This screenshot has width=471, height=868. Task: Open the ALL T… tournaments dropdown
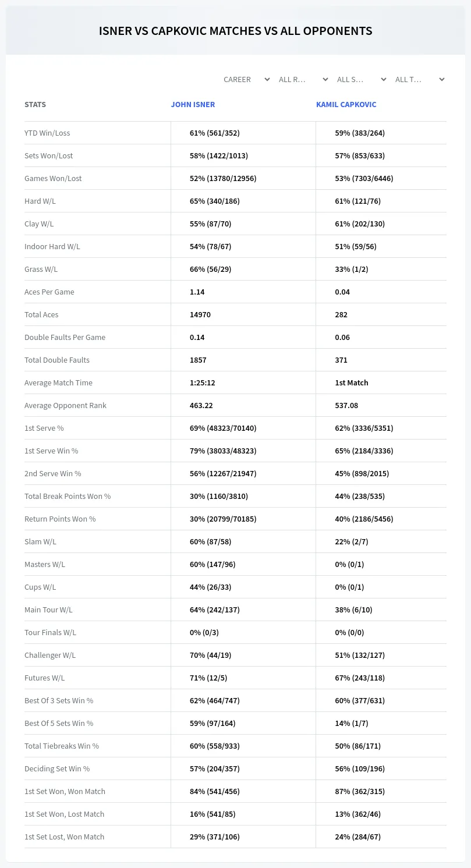point(420,79)
